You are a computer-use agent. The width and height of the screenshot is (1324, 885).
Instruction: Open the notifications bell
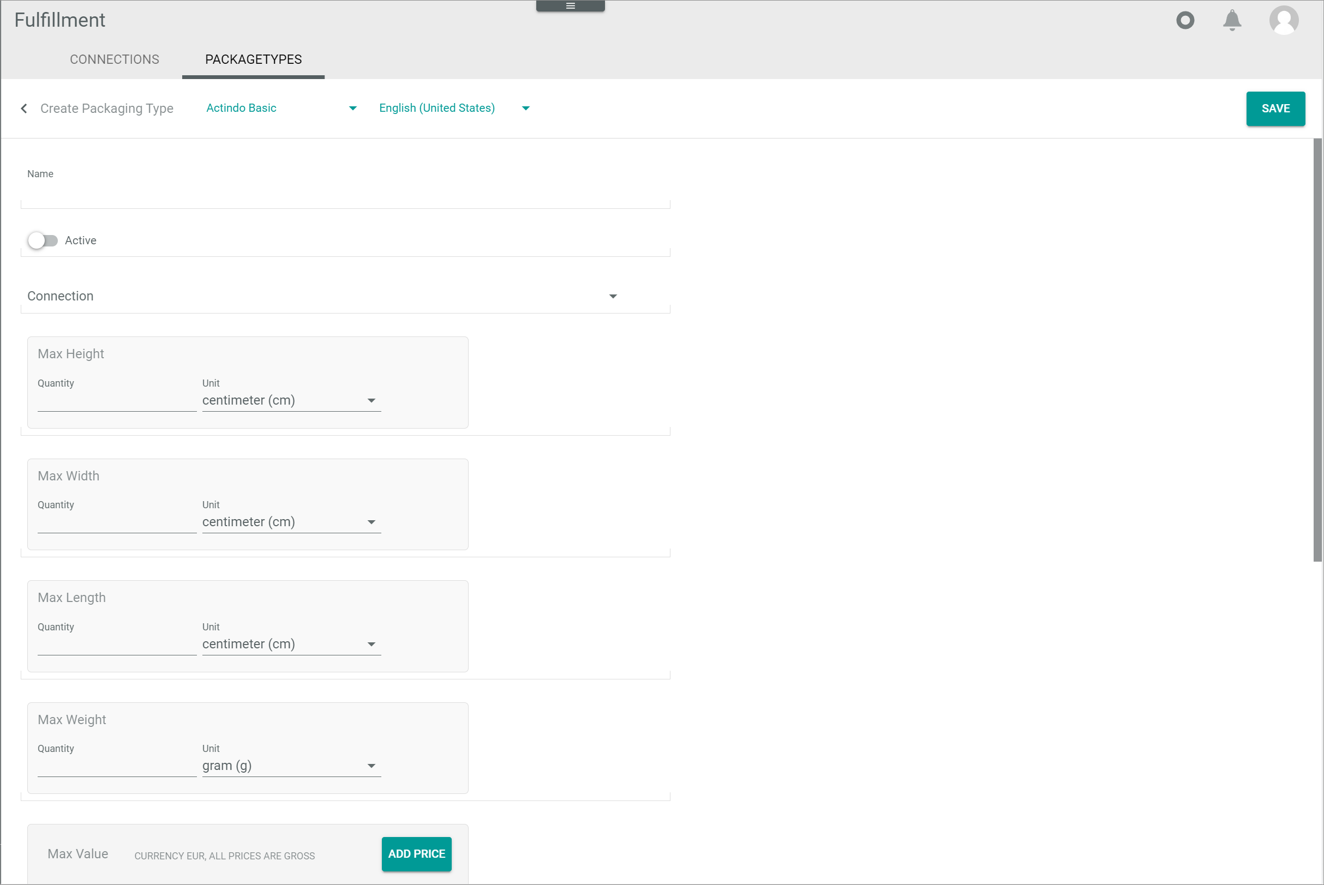[x=1231, y=20]
